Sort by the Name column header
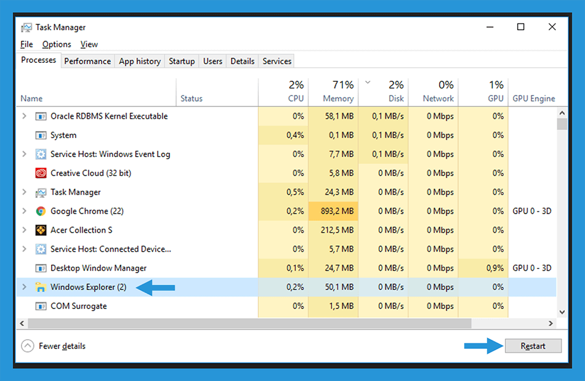Screen dimensions: 585x381 [96, 92]
